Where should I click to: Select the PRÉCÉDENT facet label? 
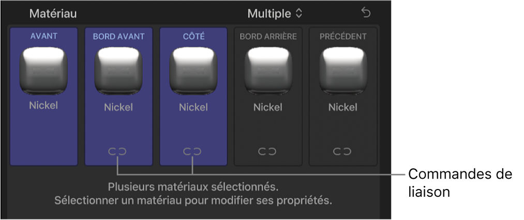[343, 37]
